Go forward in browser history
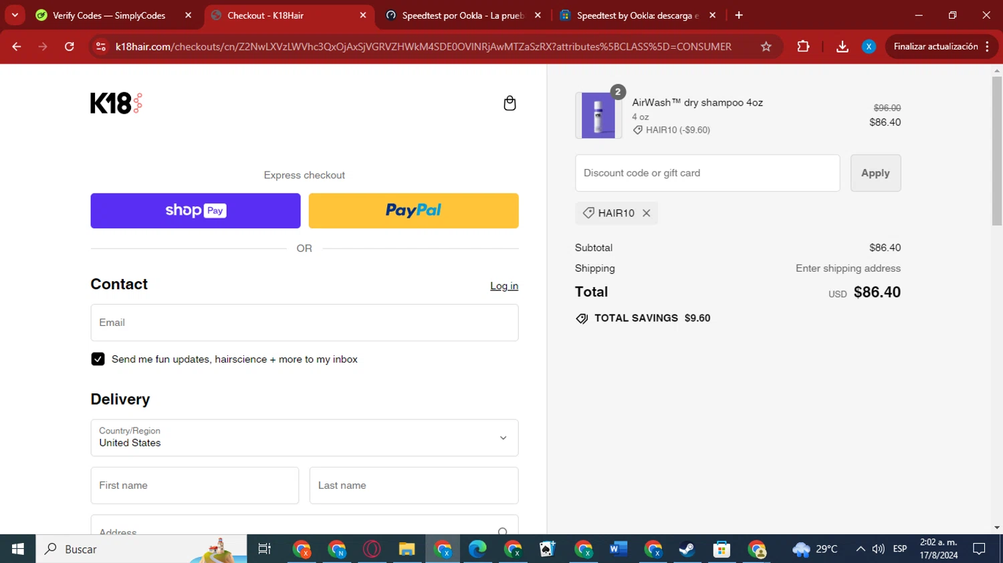The image size is (1003, 563). [43, 47]
